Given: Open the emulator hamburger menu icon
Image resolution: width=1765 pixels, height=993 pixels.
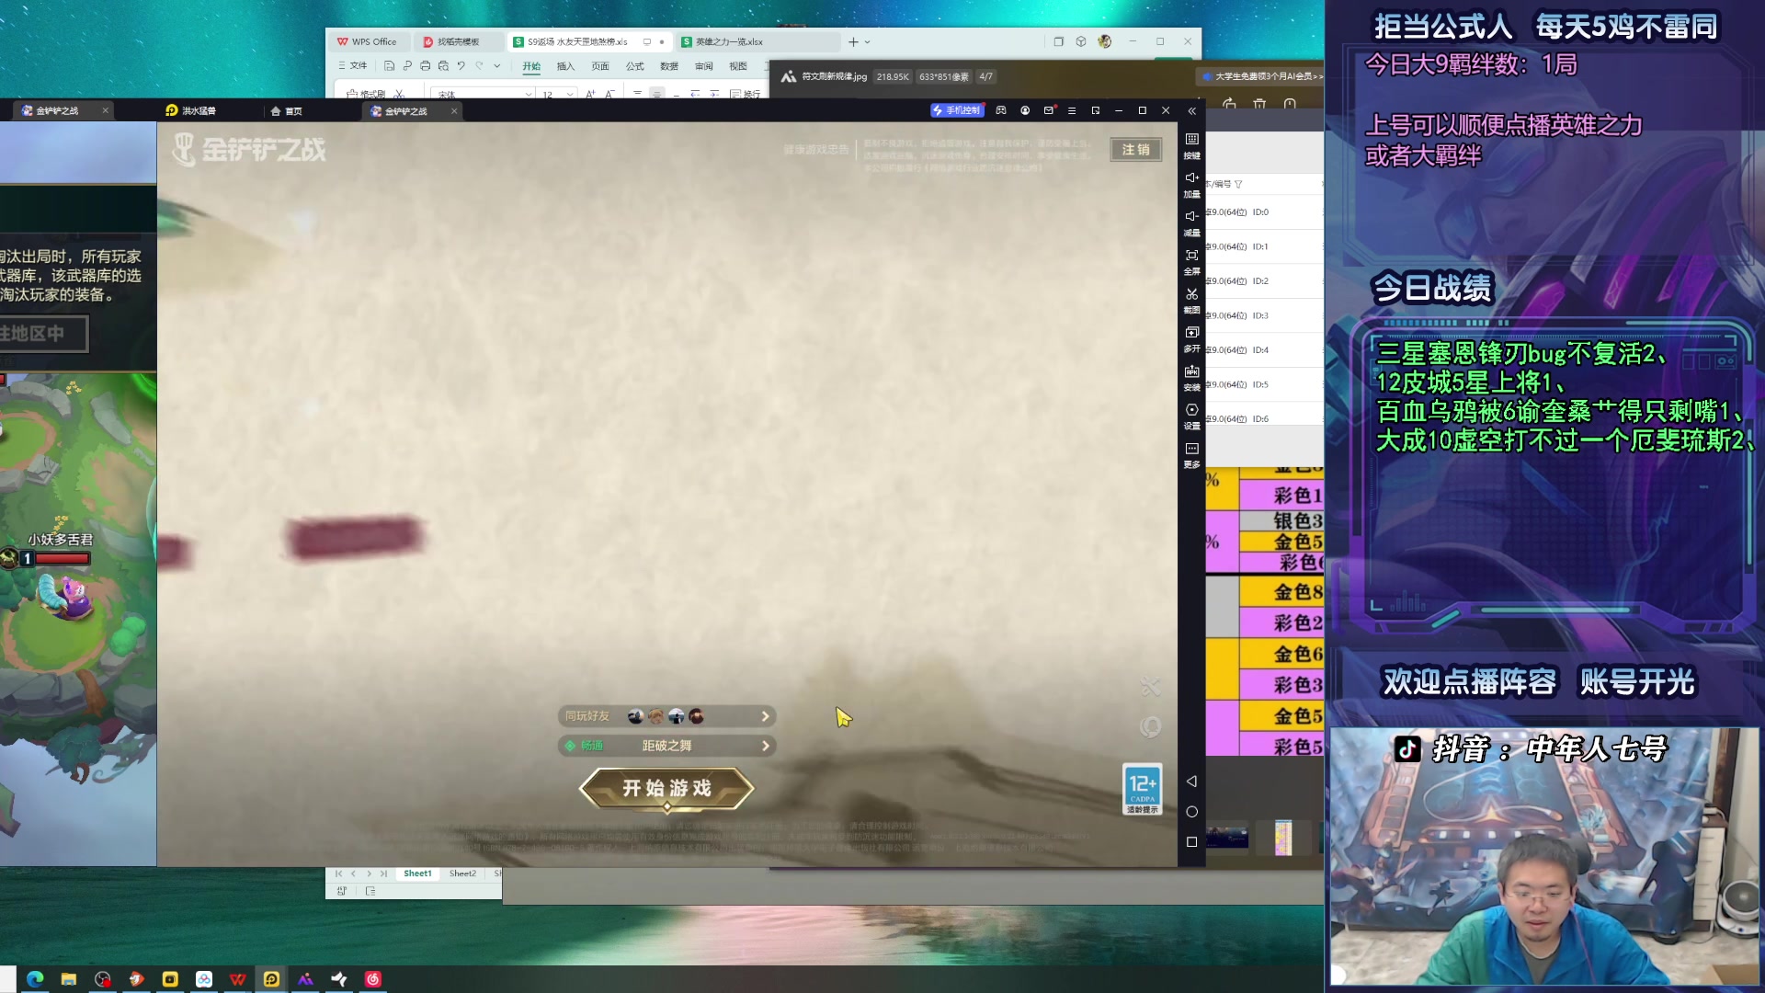Looking at the screenshot, I should 1072,110.
